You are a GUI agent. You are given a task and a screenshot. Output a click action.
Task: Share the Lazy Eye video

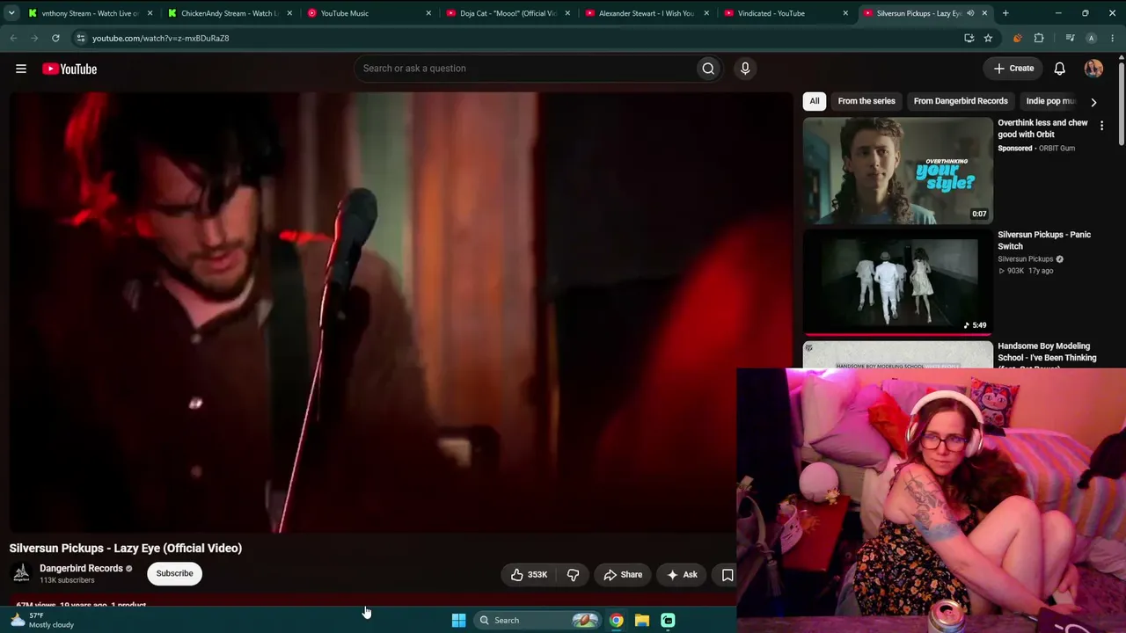[623, 575]
